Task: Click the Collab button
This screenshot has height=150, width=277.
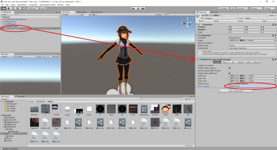Action: coord(223,8)
